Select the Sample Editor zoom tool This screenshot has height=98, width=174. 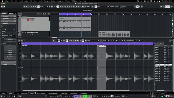tap(71, 41)
